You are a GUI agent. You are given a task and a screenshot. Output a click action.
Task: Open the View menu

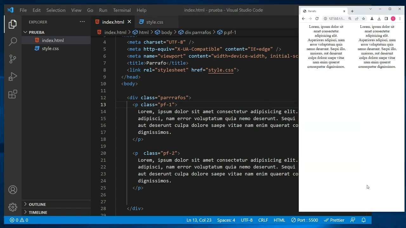[x=76, y=10]
